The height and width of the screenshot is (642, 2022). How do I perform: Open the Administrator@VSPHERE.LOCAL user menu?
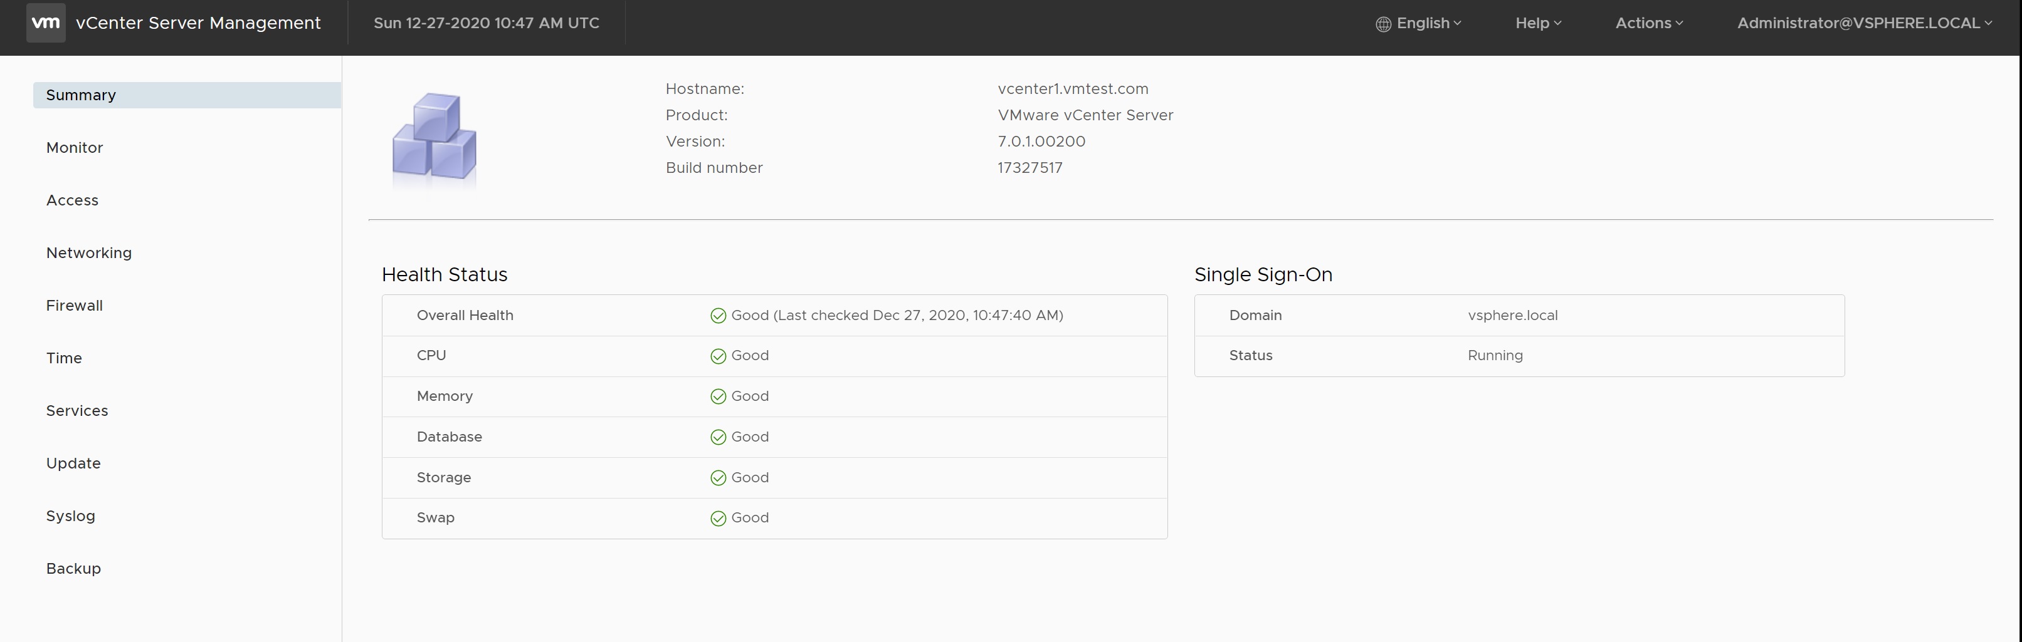[1864, 23]
